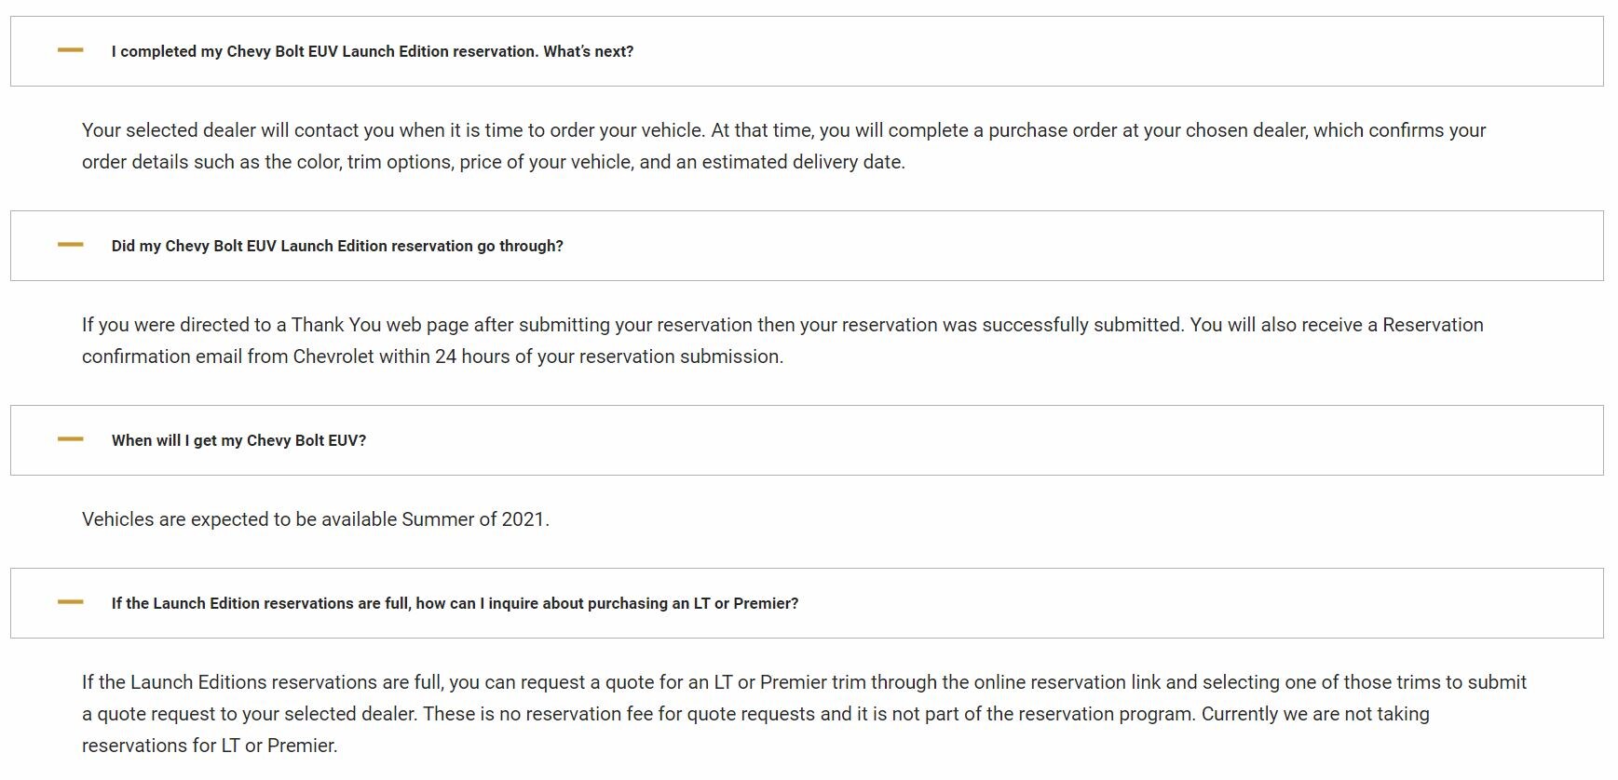
Task: Collapse 'If the Launch Edition reservations are full' title
Action: point(455,603)
